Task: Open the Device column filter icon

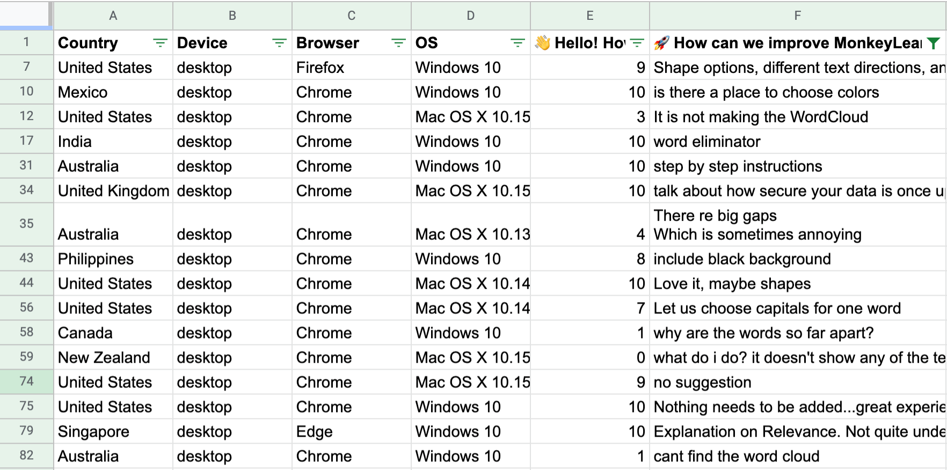Action: (279, 43)
